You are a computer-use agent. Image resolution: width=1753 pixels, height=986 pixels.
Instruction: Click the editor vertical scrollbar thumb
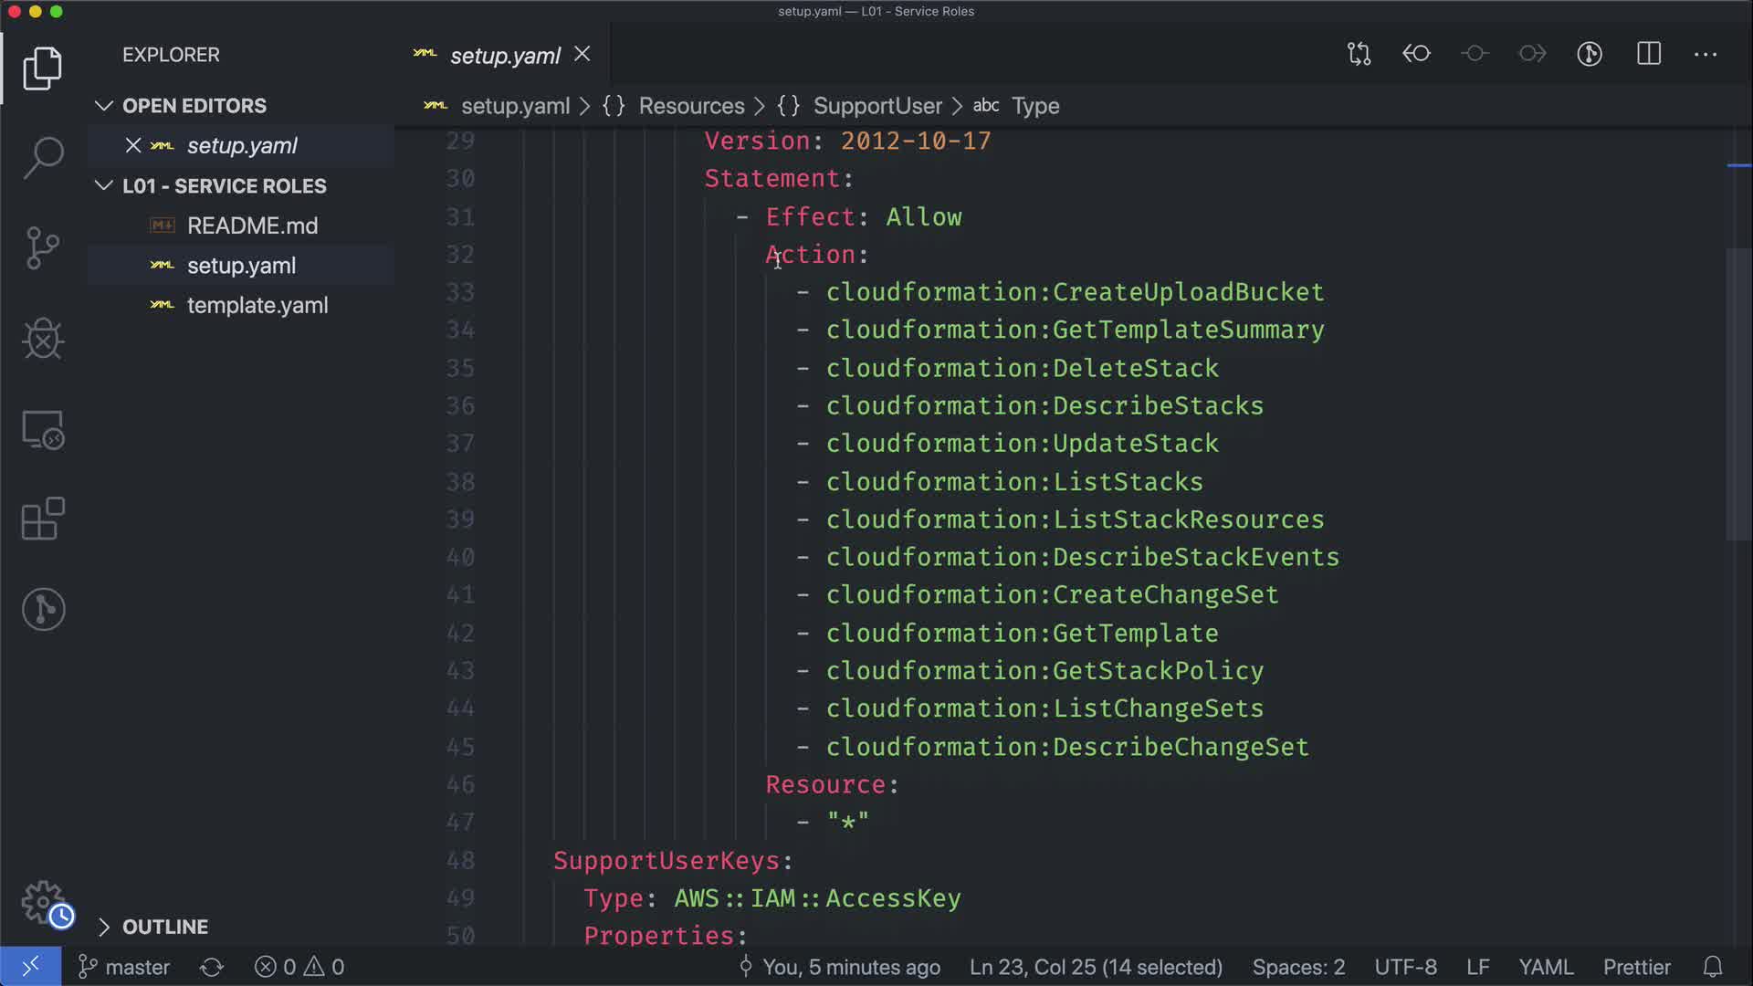(x=1737, y=393)
